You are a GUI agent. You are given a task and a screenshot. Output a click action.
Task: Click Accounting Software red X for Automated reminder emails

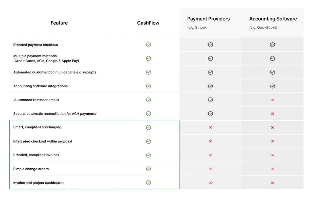pyautogui.click(x=272, y=100)
